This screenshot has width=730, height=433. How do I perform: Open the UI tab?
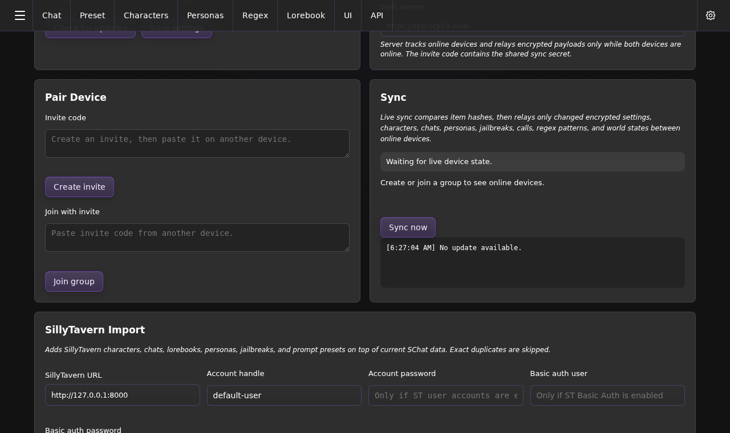coord(348,15)
